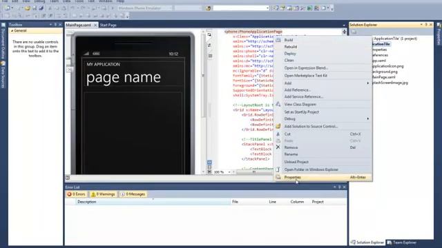This screenshot has width=442, height=248.
Task: Toggle auto-hide pin on Solution Explorer
Action: coord(426,25)
